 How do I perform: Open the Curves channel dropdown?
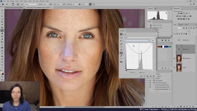click(x=137, y=41)
